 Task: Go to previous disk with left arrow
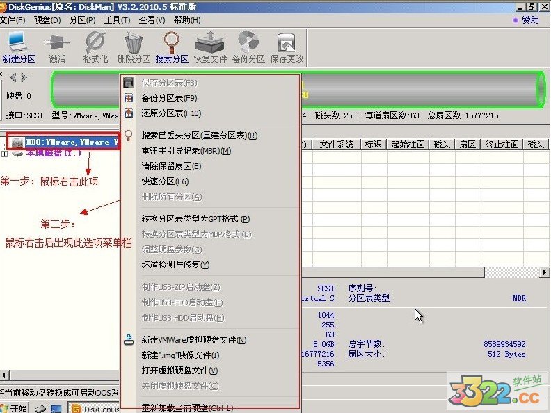click(x=13, y=77)
